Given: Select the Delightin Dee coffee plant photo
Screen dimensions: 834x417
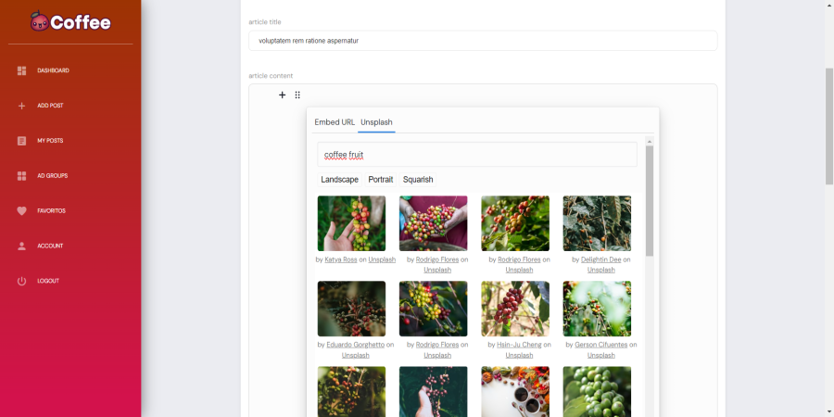Looking at the screenshot, I should [x=597, y=223].
